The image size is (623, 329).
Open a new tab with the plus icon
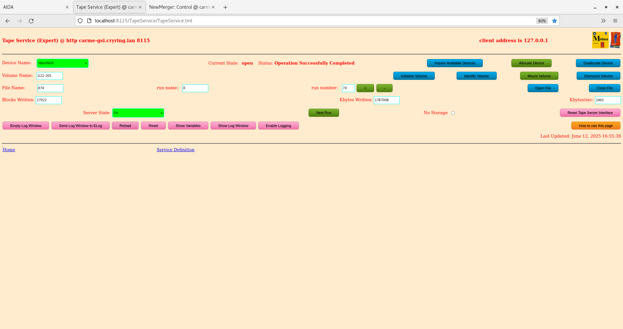225,7
